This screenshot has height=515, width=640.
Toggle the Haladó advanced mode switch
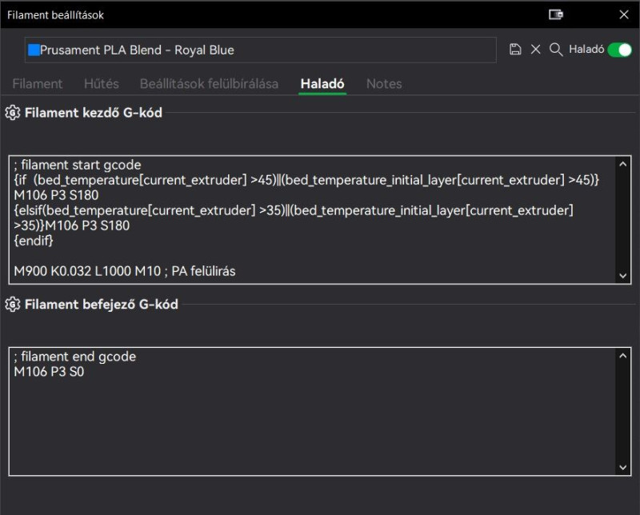click(619, 50)
